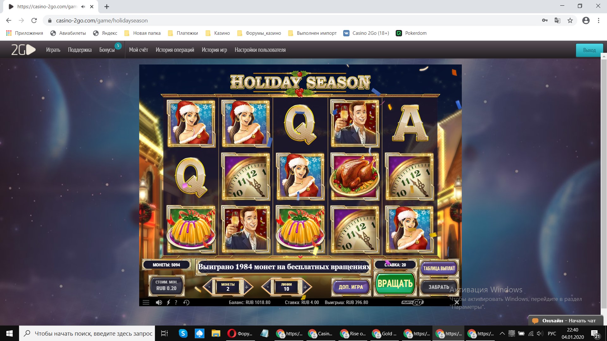Image resolution: width=607 pixels, height=341 pixels.
Task: Mute the game sound speaker icon
Action: click(159, 302)
